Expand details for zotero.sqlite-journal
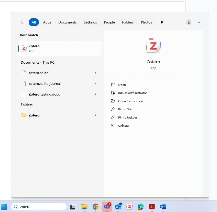The width and height of the screenshot is (217, 212). point(95,84)
